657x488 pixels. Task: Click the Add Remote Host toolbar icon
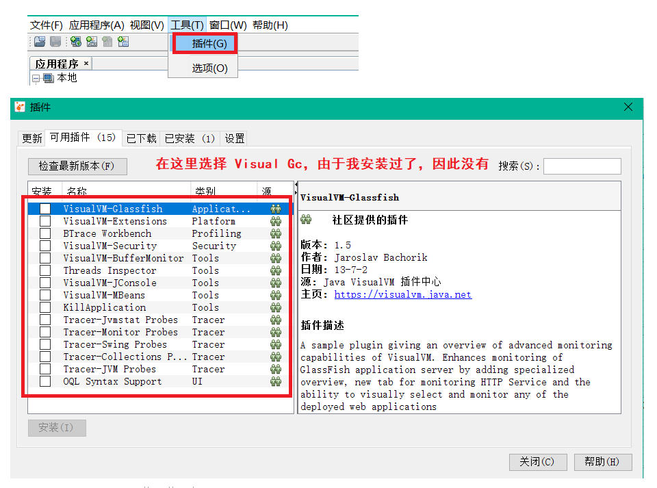(76, 42)
